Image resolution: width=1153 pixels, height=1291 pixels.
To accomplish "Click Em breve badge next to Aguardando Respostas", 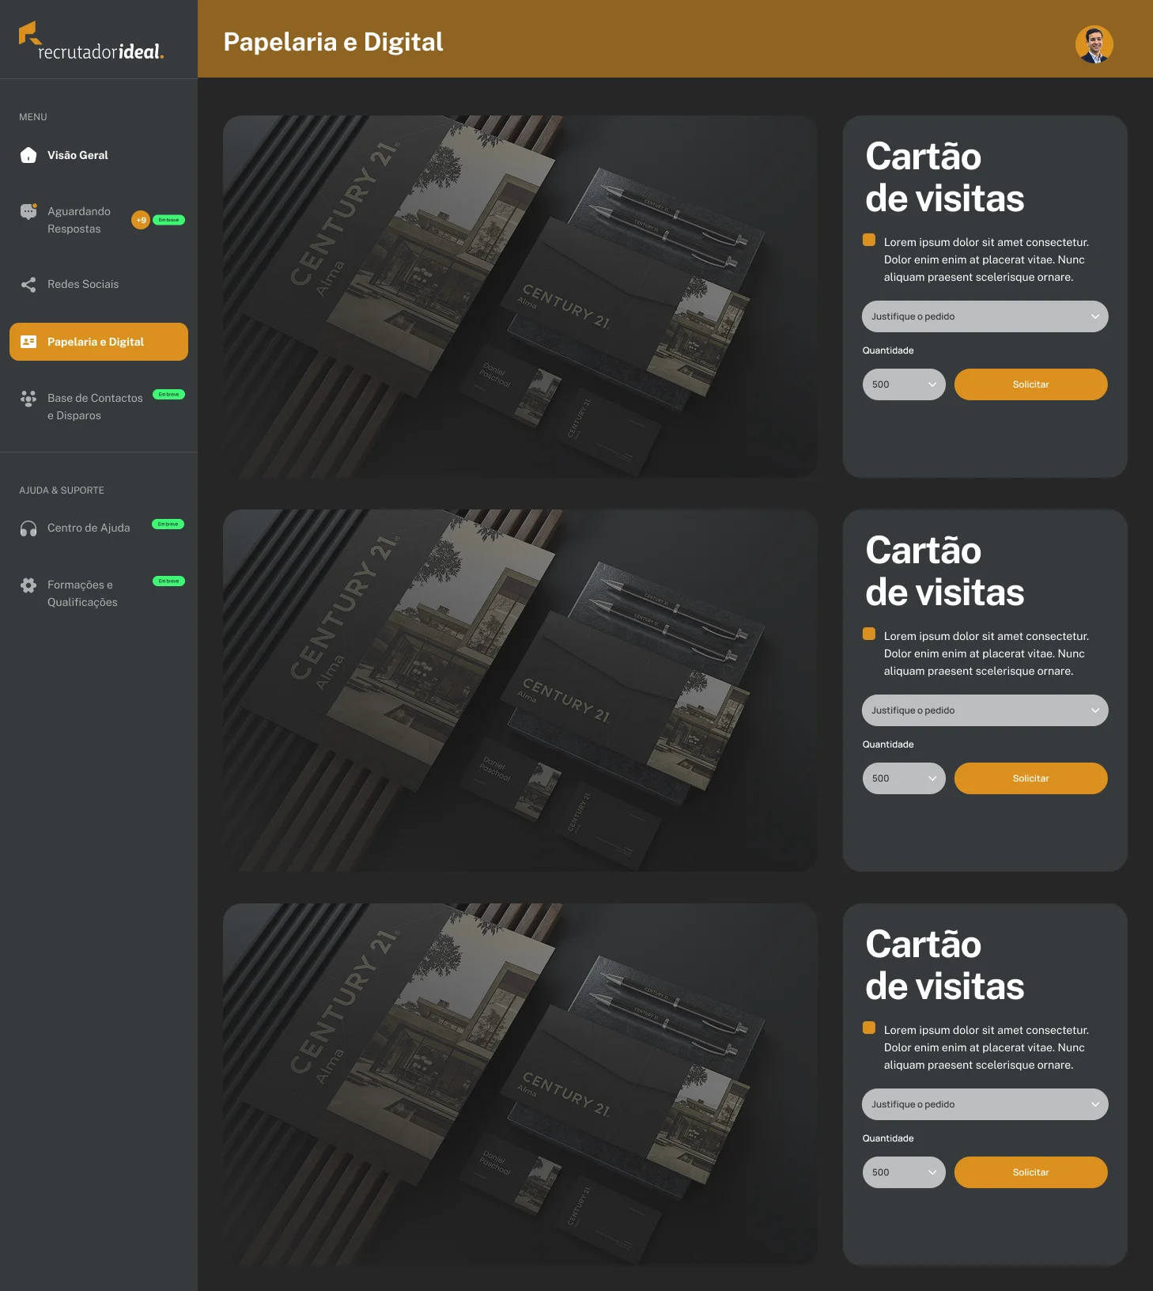I will pos(168,220).
